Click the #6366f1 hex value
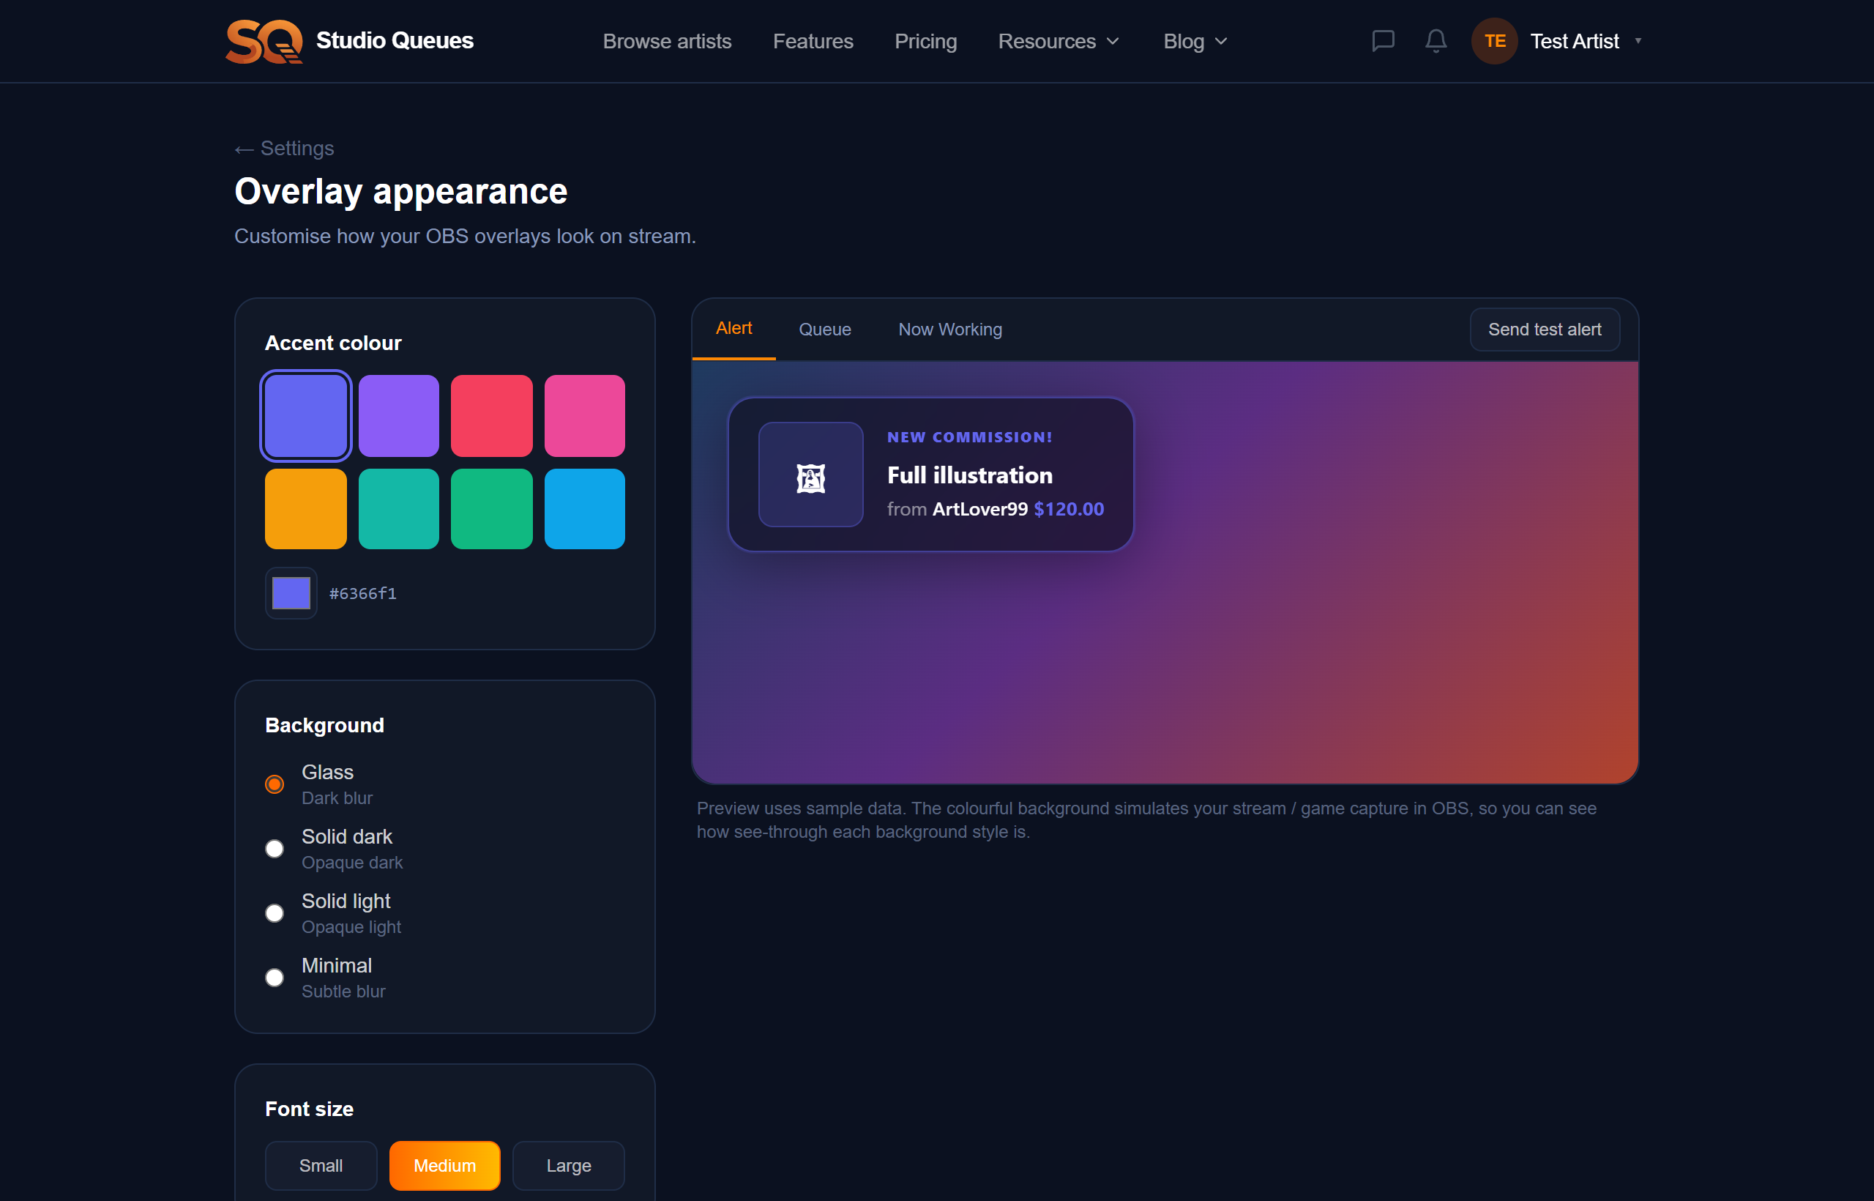 [x=362, y=593]
